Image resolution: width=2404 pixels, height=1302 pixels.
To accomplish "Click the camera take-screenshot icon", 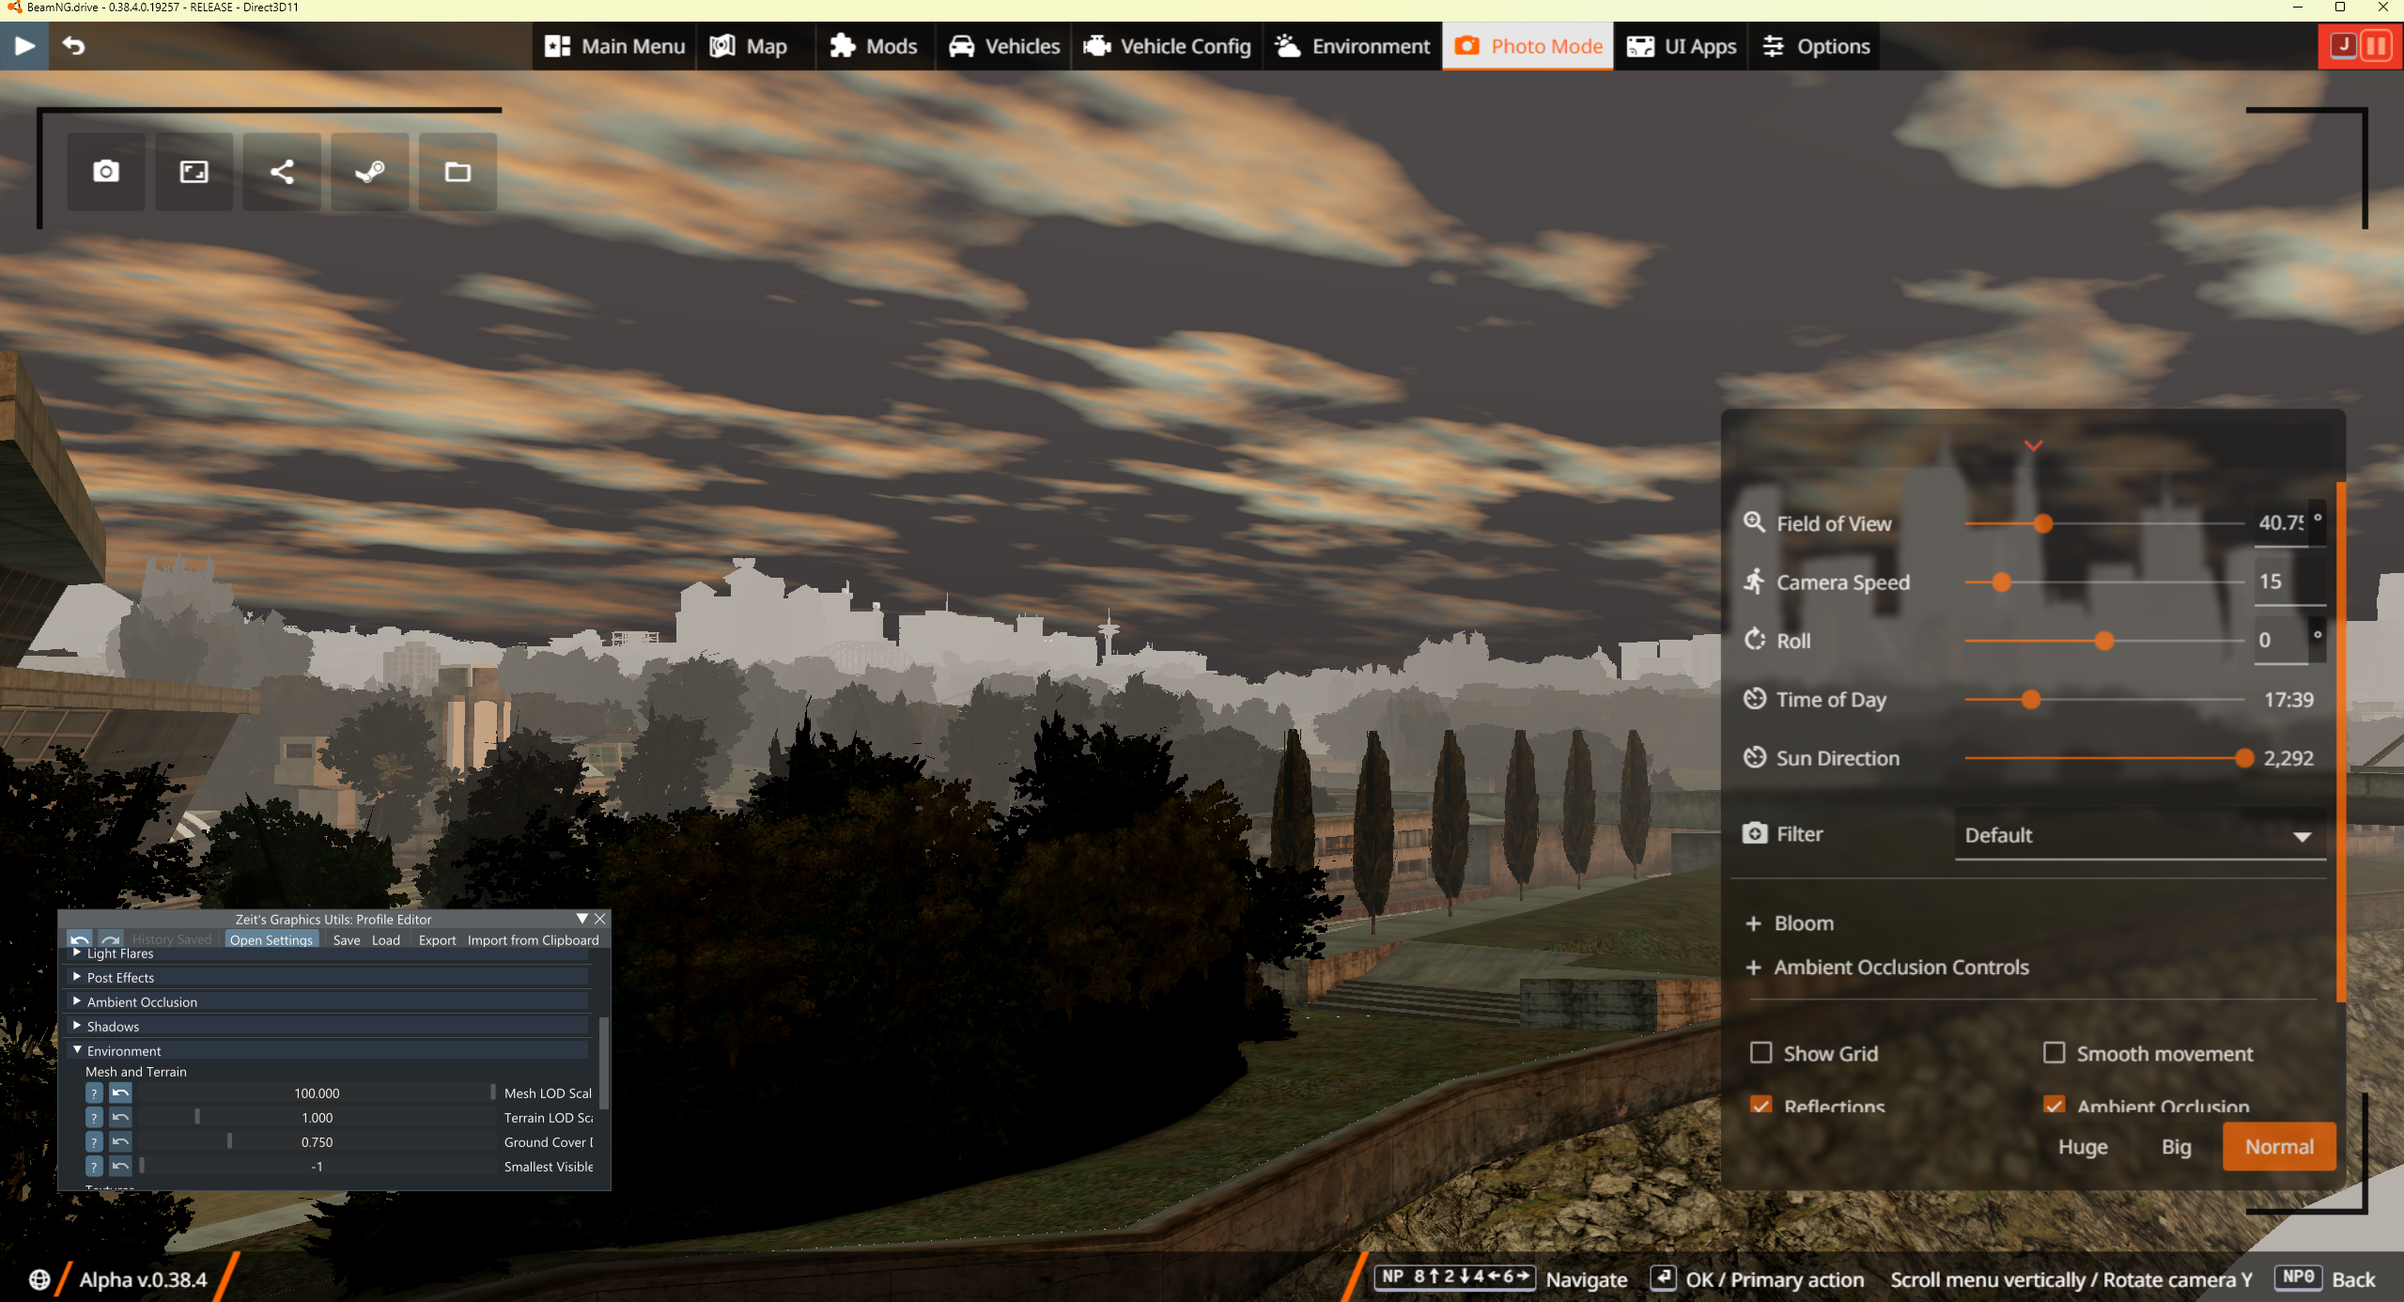I will click(106, 171).
